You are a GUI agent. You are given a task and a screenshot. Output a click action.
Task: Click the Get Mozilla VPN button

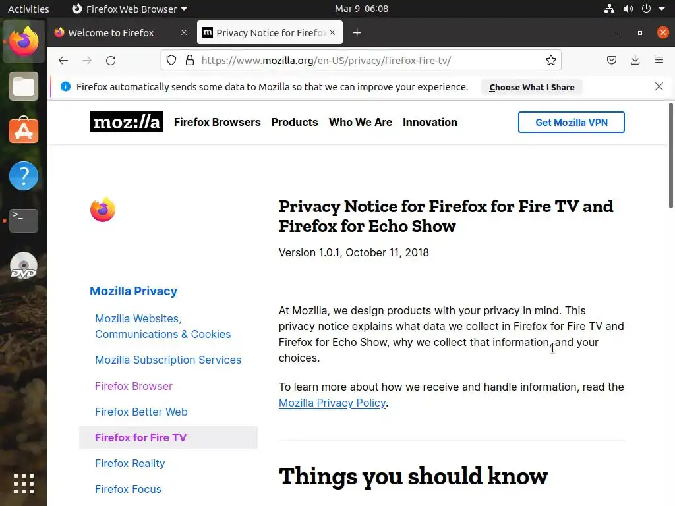(x=572, y=122)
